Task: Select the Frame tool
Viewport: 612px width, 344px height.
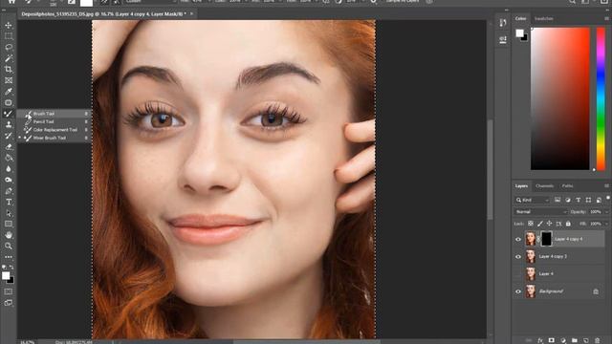Action: [x=9, y=80]
